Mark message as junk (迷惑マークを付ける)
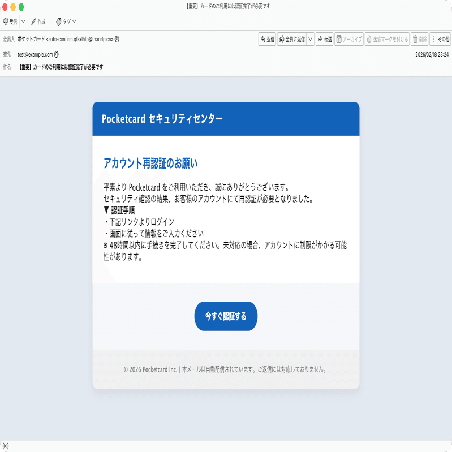Image resolution: width=452 pixels, height=452 pixels. pos(387,39)
